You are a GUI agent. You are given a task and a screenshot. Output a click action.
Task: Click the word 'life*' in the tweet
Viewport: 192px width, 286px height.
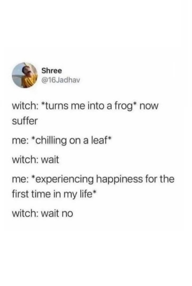(88, 194)
